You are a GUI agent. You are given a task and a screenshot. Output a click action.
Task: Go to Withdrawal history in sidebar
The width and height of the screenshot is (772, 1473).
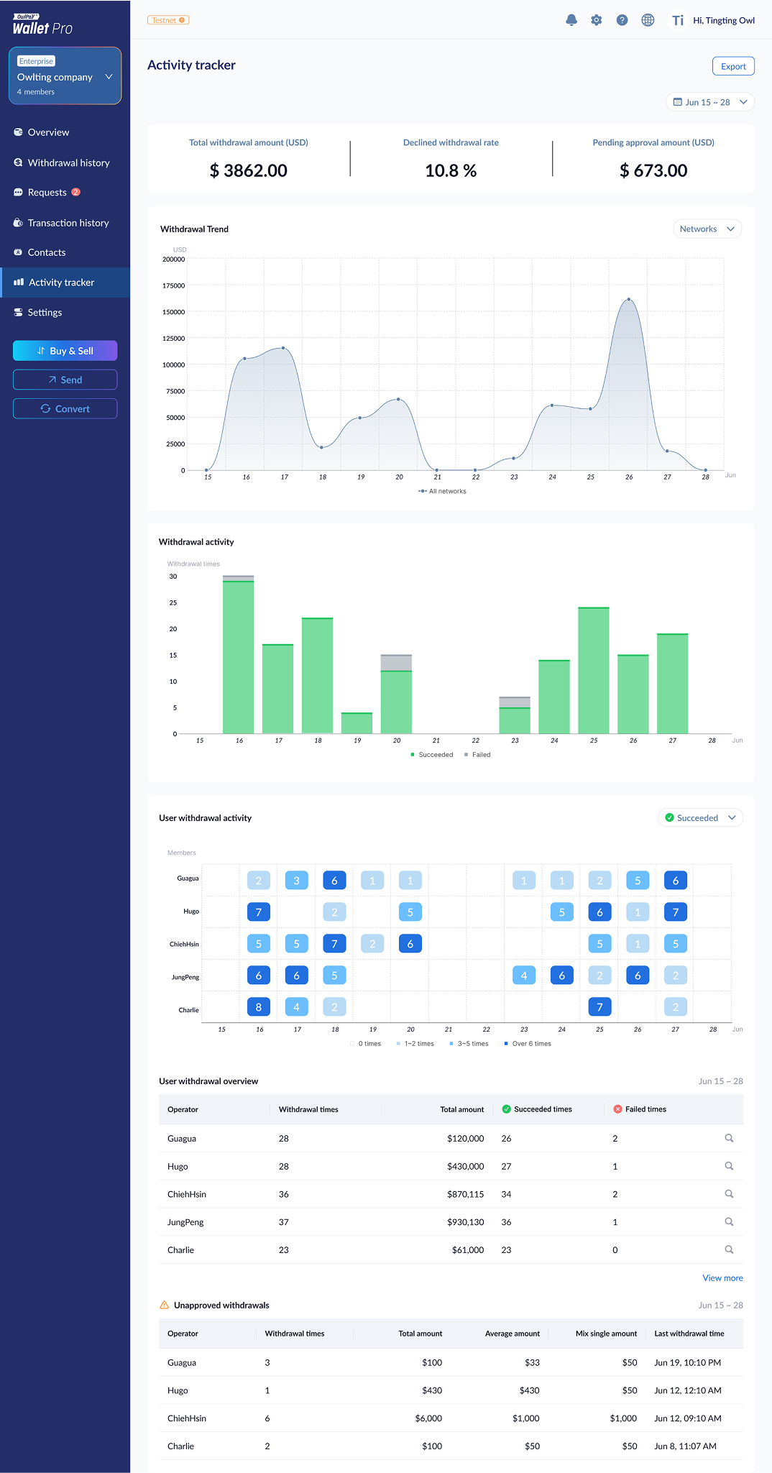click(x=68, y=163)
